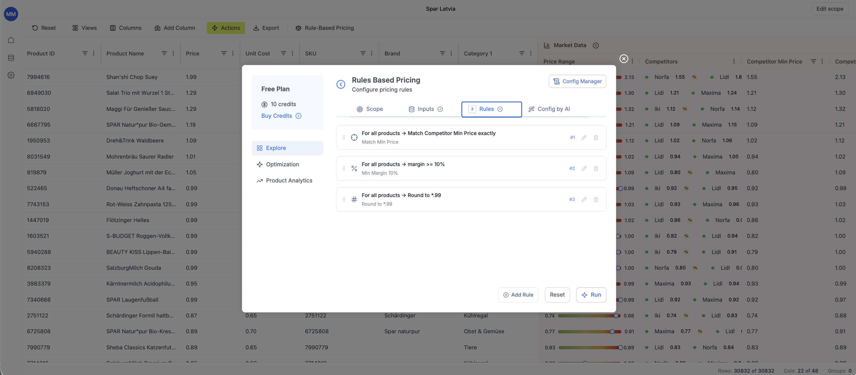Open the Competitors column options menu

(x=734, y=61)
